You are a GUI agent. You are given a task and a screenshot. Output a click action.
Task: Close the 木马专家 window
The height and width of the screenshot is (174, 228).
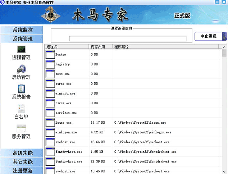pos(224,2)
